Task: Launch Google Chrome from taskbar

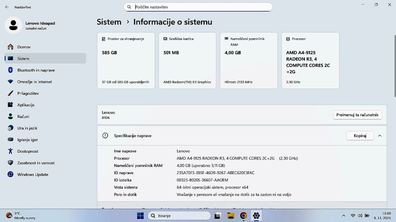Action: pos(243,216)
